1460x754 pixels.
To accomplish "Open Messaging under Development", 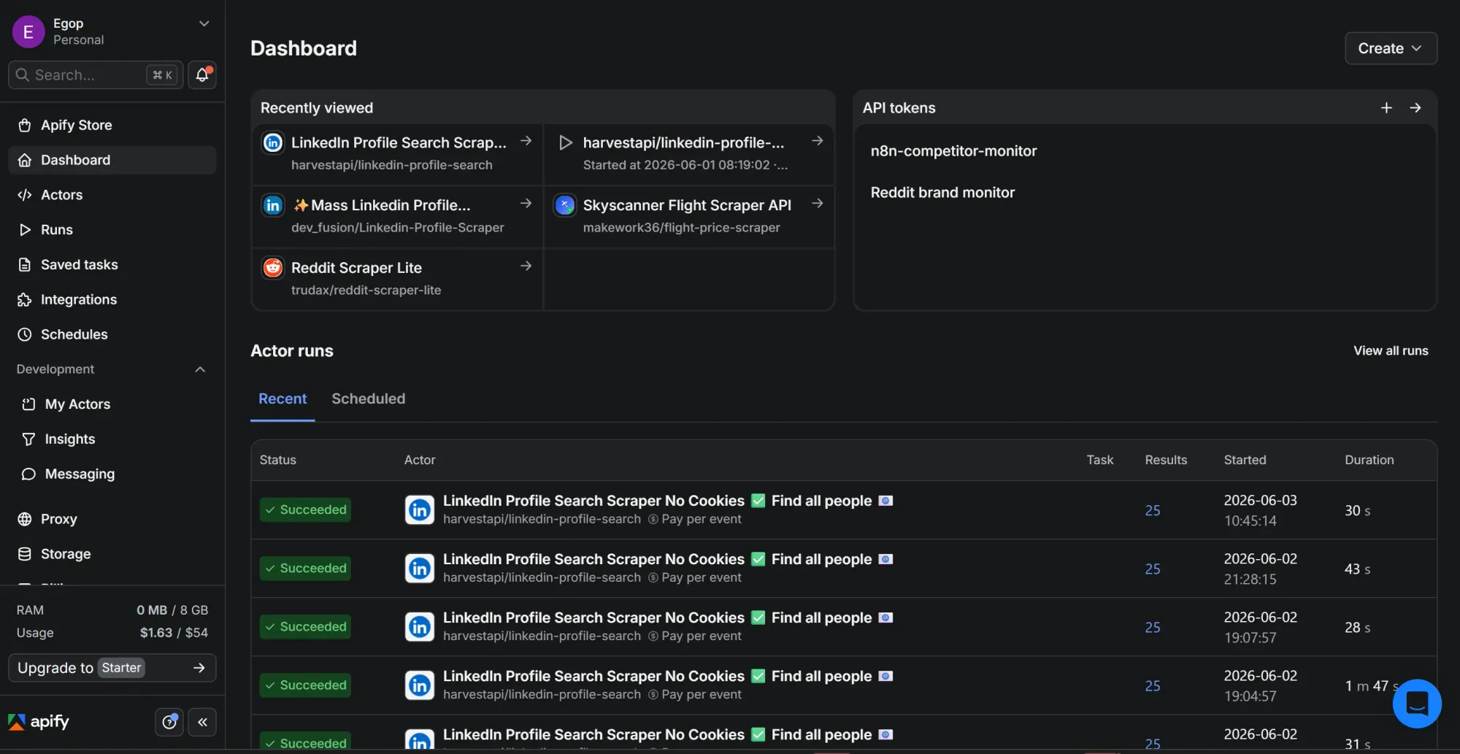I will pyautogui.click(x=112, y=474).
